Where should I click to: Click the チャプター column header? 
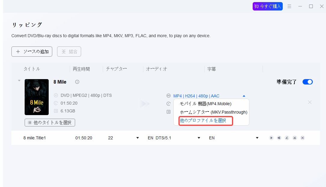click(x=117, y=69)
